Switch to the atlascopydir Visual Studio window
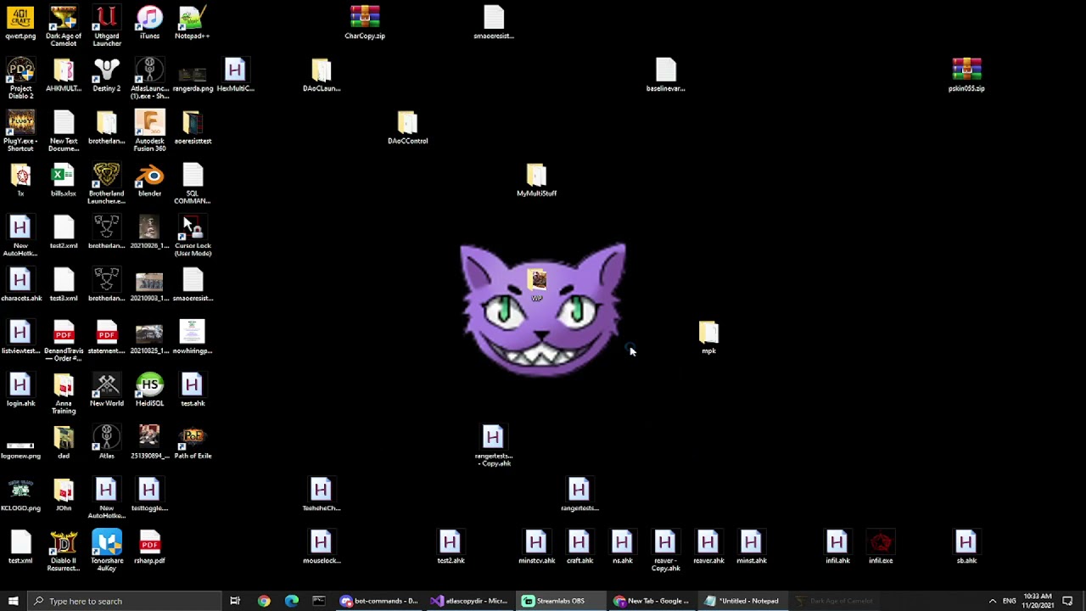Viewport: 1086px width, 611px height. pos(469,601)
